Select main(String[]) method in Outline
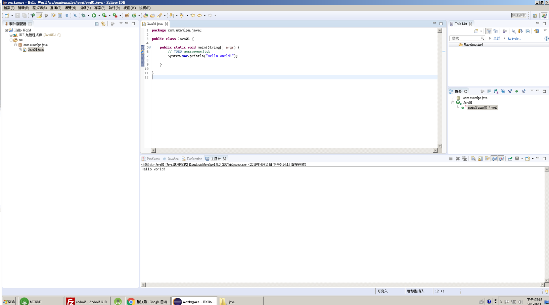549x305 pixels. point(482,107)
